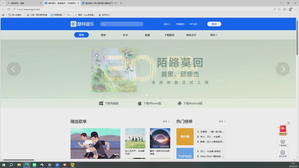The image size is (299, 168).
Task: Click the vertical page scrollbar
Action: pos(297,38)
